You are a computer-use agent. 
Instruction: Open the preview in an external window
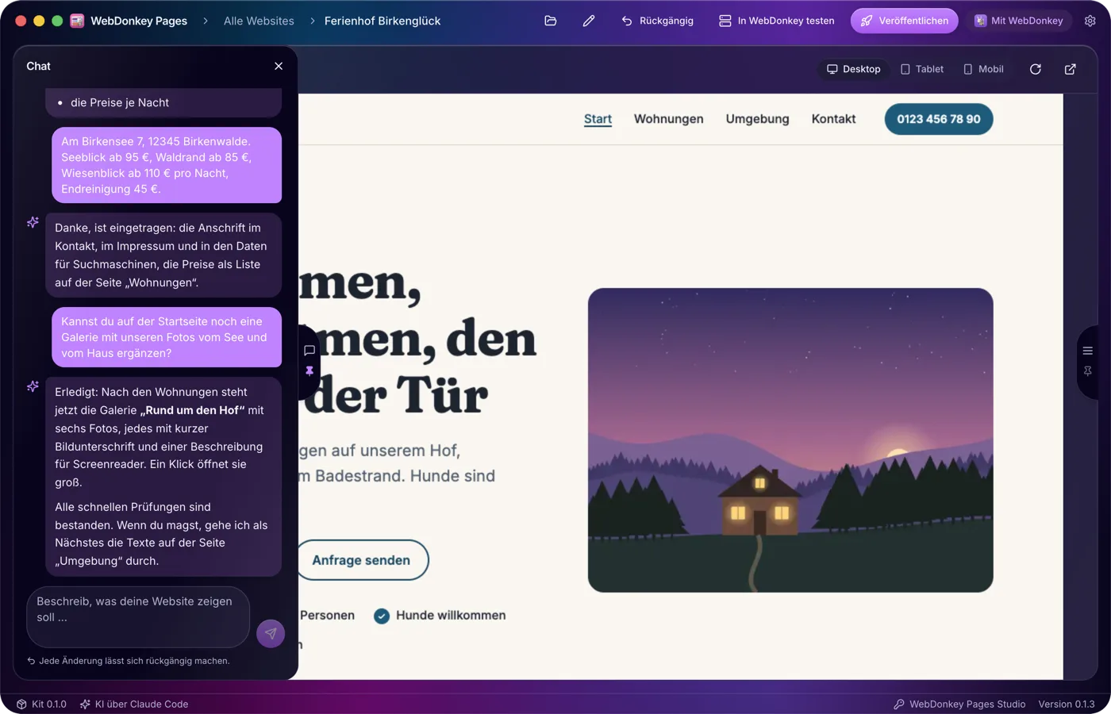coord(1071,69)
